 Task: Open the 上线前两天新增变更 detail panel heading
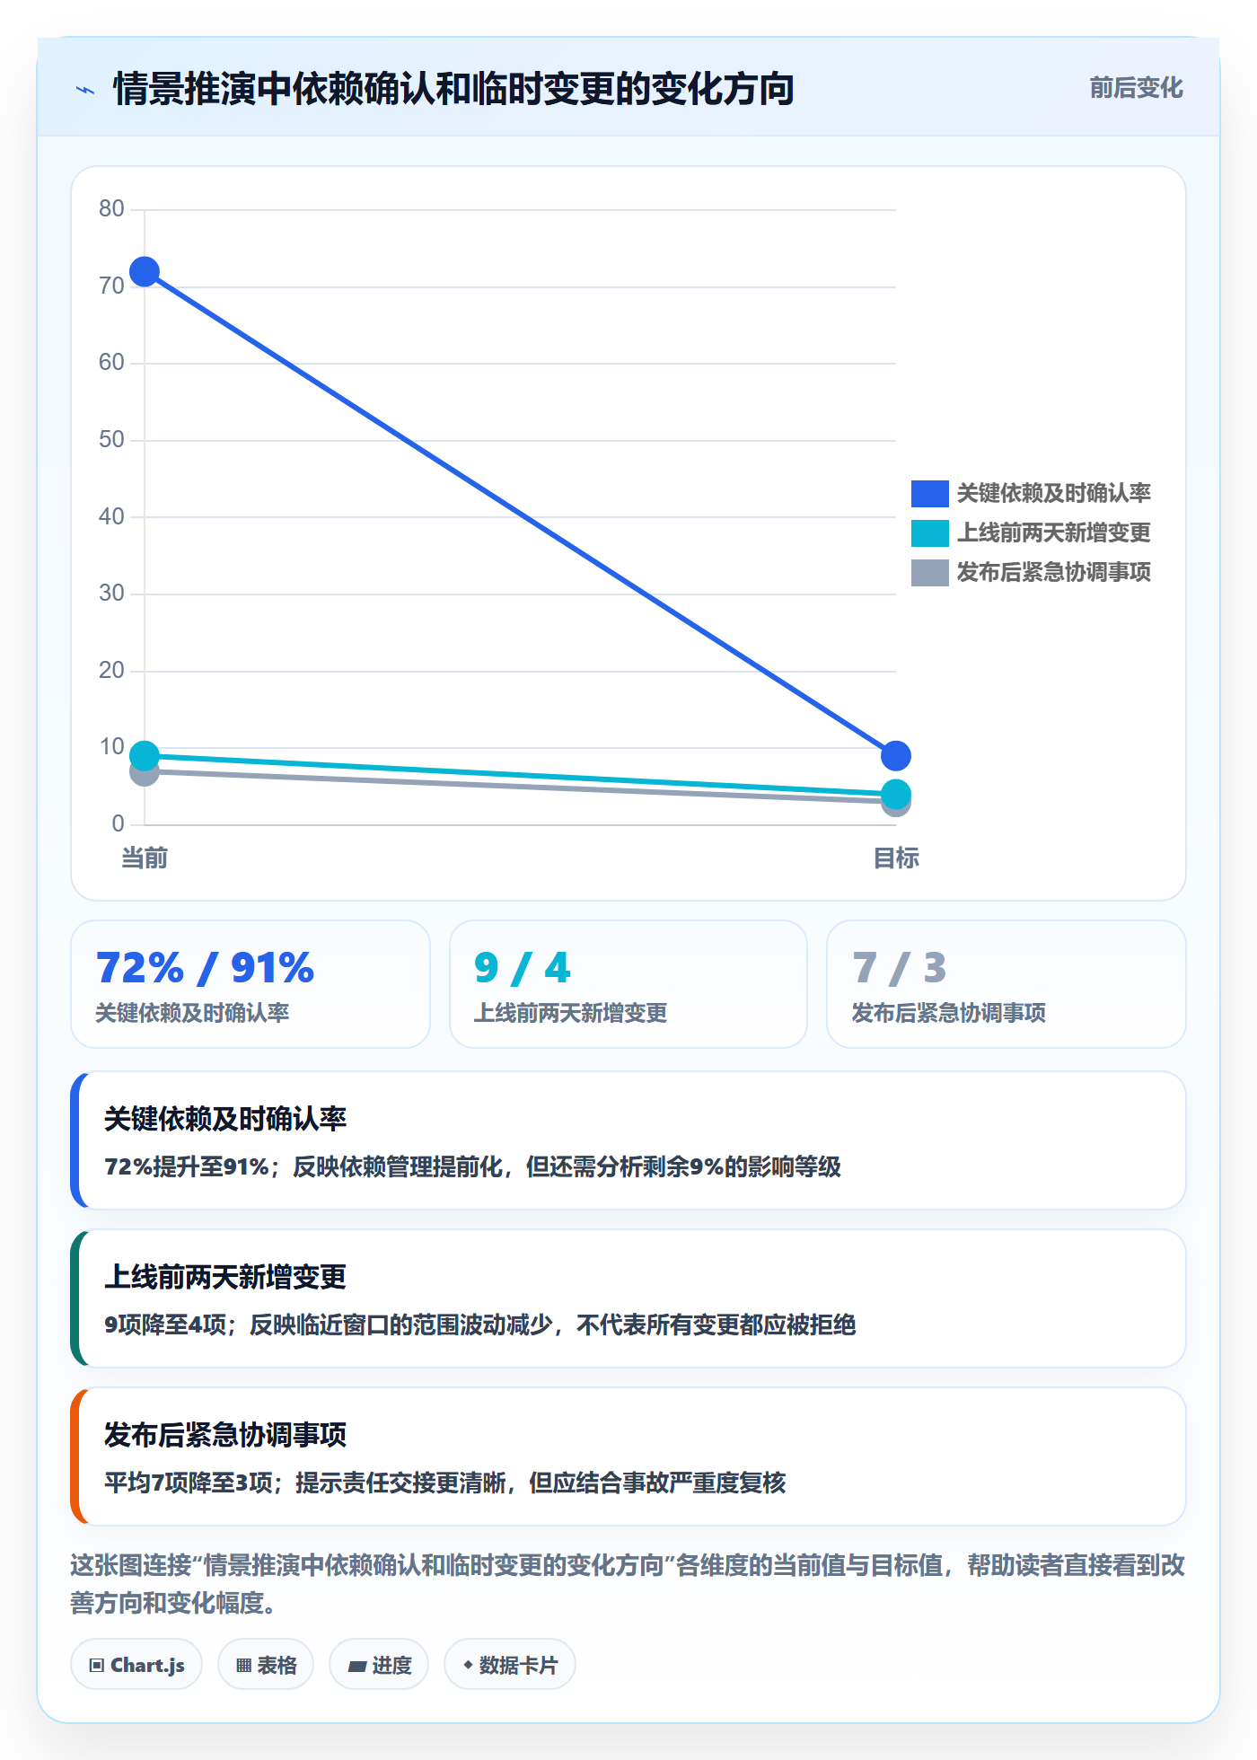tap(225, 1277)
